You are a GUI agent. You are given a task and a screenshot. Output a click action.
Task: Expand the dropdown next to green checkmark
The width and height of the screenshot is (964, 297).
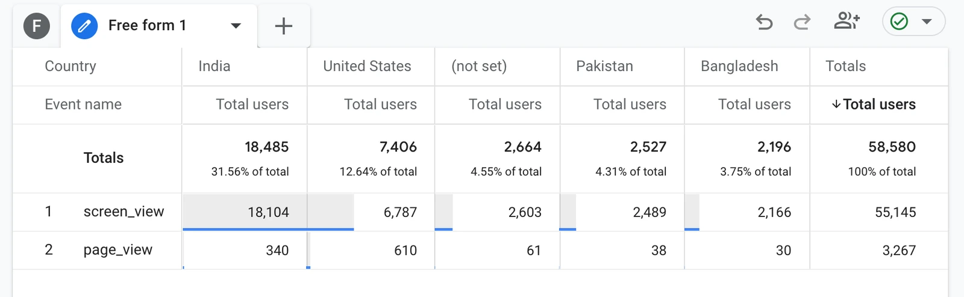pyautogui.click(x=927, y=22)
